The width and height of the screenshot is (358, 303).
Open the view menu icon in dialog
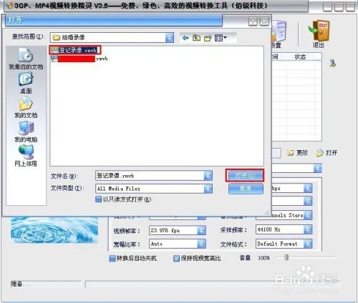[221, 38]
